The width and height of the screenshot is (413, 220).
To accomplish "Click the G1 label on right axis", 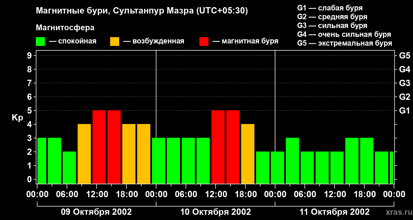I will click(405, 111).
